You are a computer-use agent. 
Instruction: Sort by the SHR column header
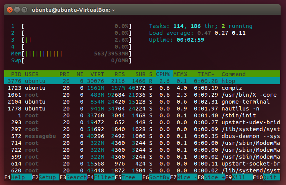[140, 74]
